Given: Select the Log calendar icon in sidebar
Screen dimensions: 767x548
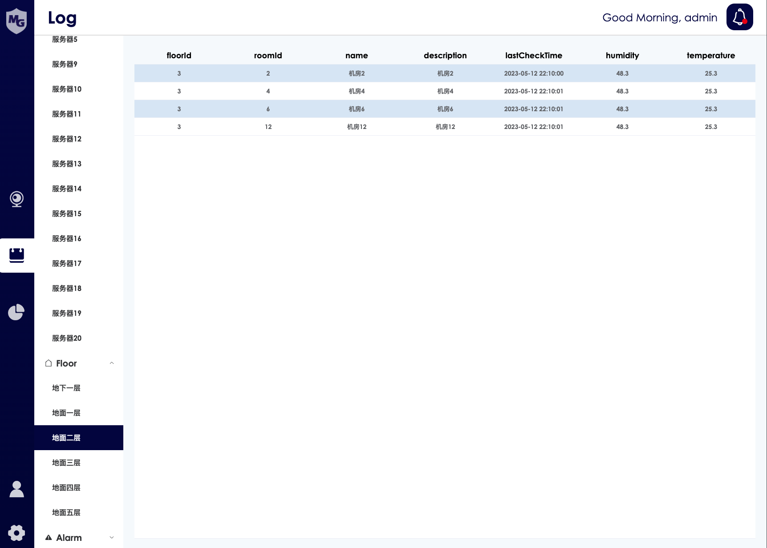Looking at the screenshot, I should (16, 255).
